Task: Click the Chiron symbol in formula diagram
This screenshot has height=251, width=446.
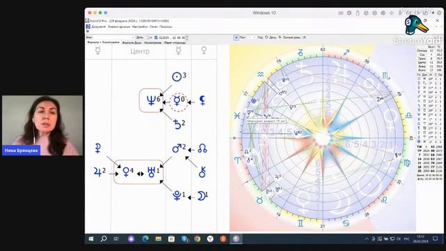Action: (x=202, y=172)
